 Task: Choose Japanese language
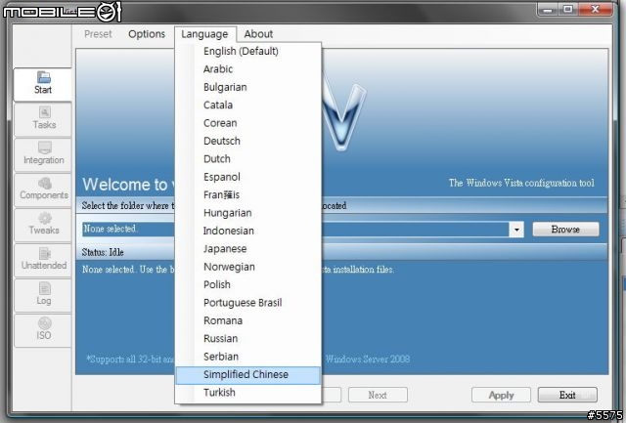pyautogui.click(x=247, y=249)
